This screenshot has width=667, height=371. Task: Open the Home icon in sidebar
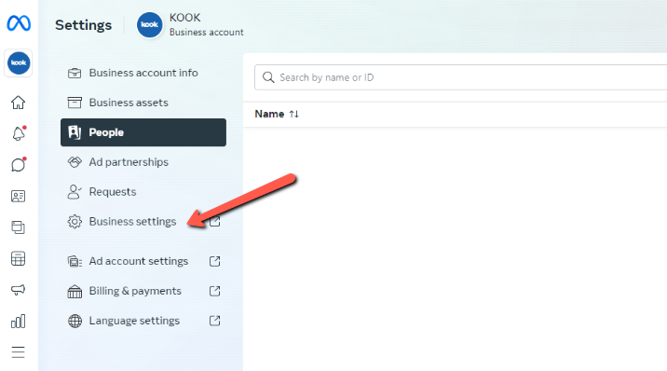[x=18, y=103]
